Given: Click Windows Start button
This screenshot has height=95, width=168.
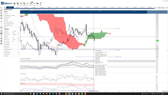Looking at the screenshot, I should click(2, 94).
